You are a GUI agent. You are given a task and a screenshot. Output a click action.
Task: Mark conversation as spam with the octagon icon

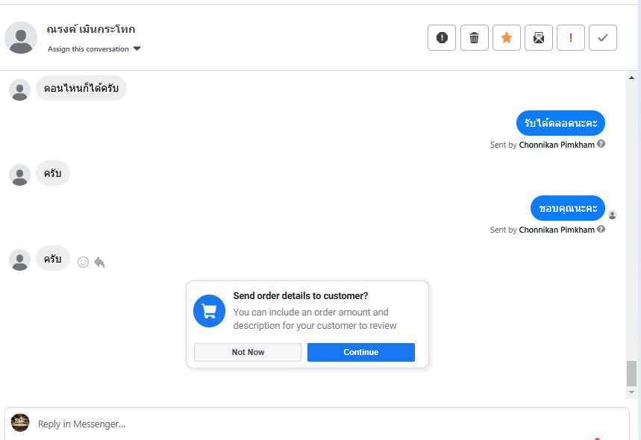tap(442, 38)
